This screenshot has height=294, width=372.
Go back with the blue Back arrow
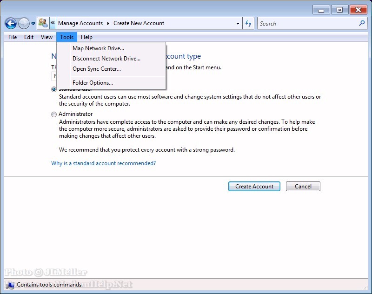pos(11,23)
